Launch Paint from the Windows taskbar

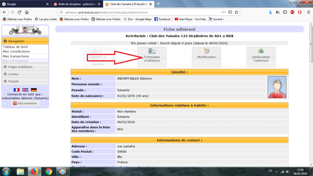click(x=63, y=171)
